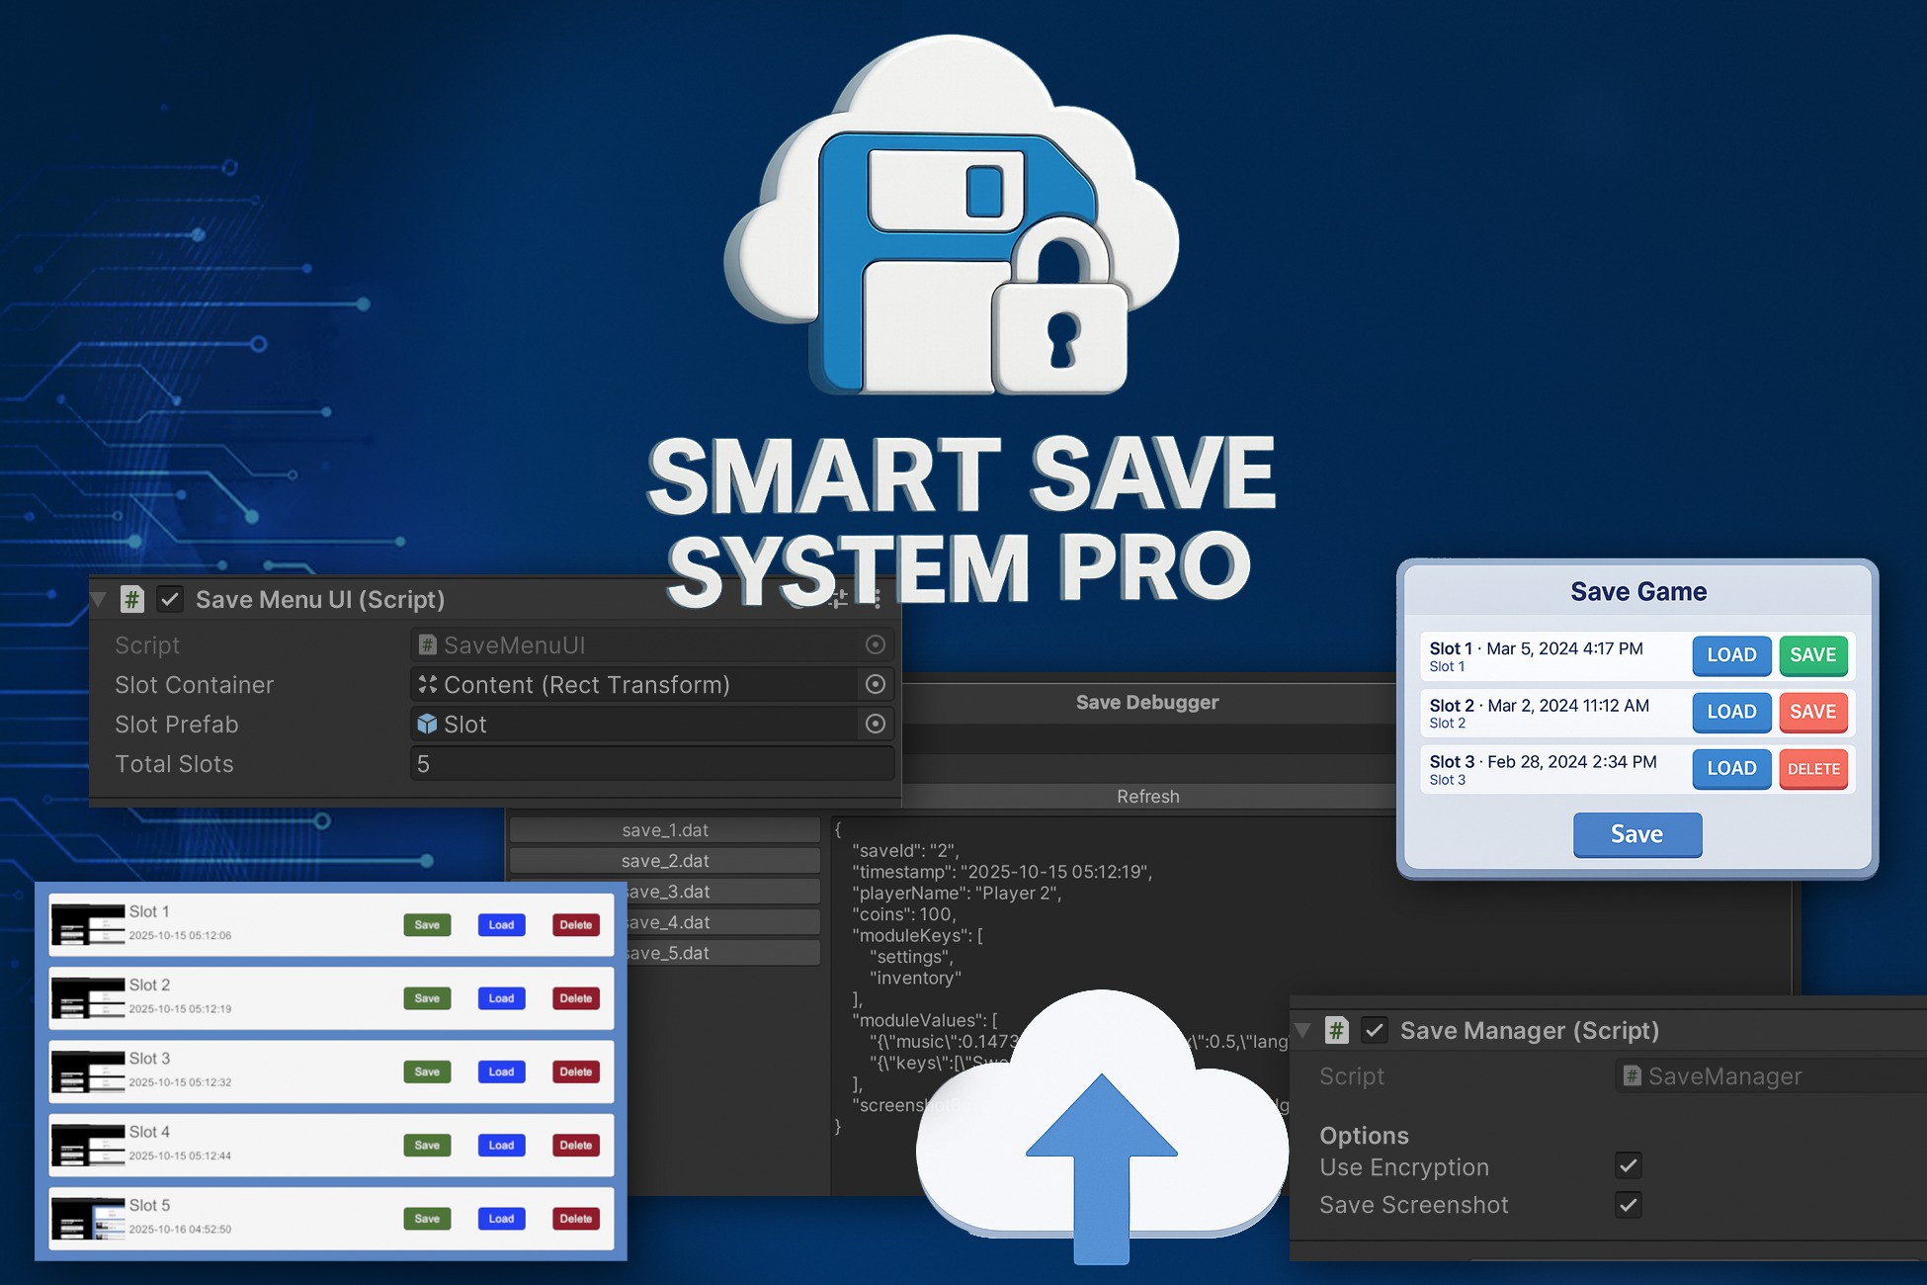
Task: Uncheck the Save Menu UI component checkbox
Action: click(170, 599)
